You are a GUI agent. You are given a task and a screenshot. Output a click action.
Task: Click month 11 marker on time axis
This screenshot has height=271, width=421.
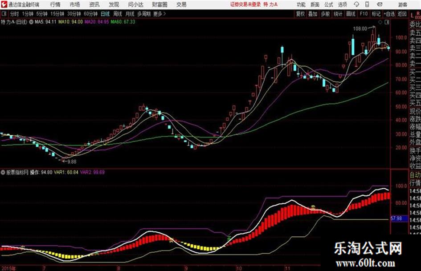coord(287,268)
